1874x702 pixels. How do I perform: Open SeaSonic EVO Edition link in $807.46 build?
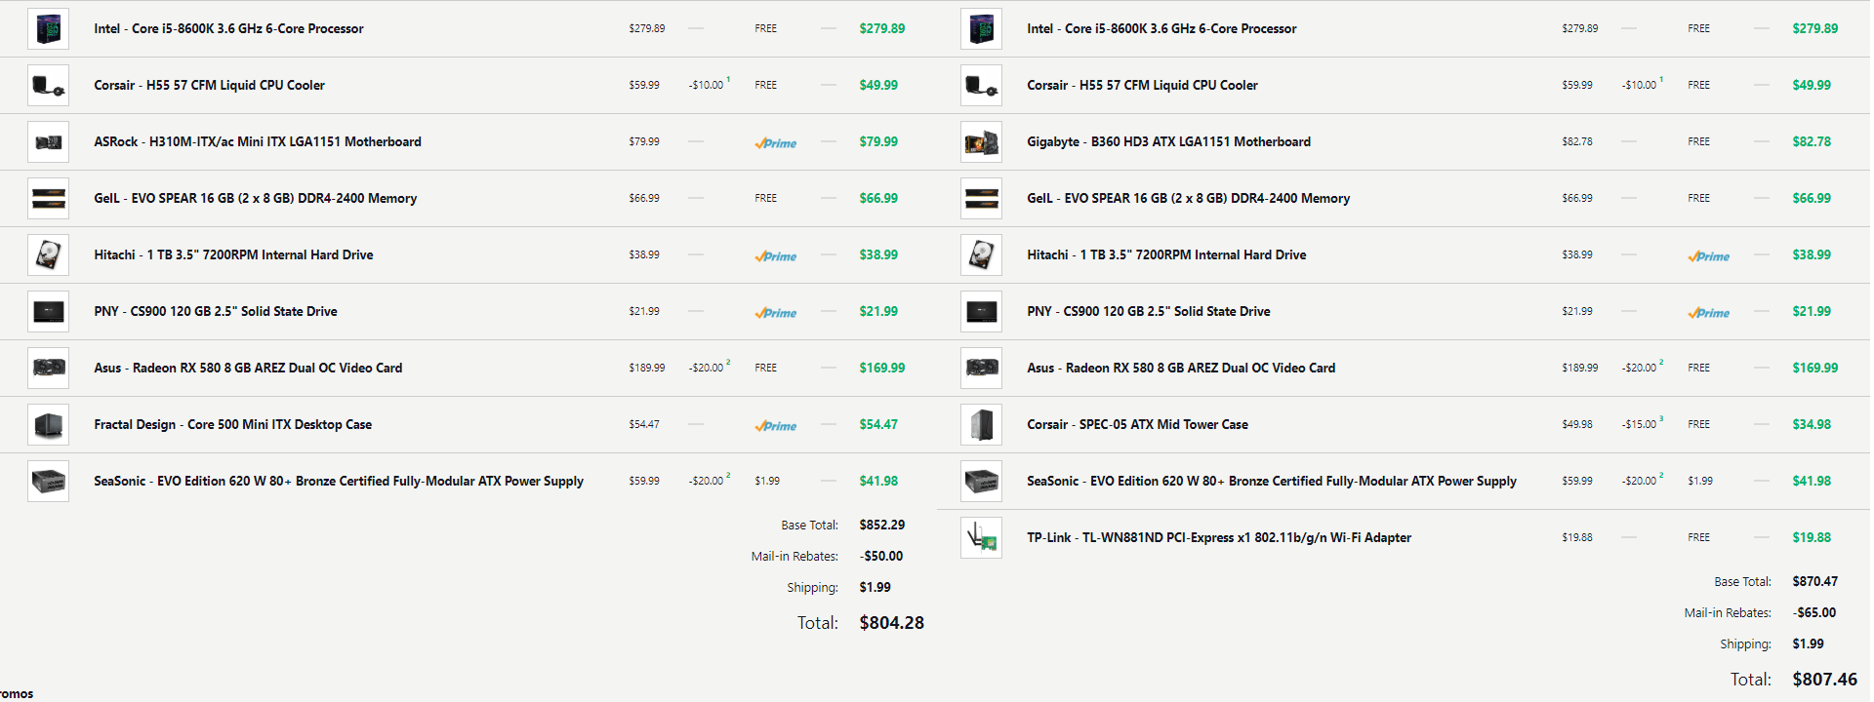click(x=1272, y=482)
